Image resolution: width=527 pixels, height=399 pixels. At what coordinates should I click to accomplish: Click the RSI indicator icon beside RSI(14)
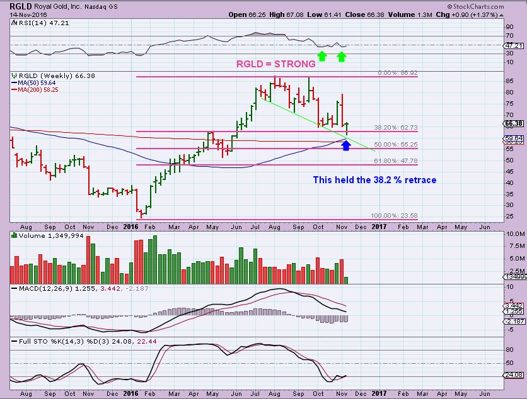click(14, 23)
